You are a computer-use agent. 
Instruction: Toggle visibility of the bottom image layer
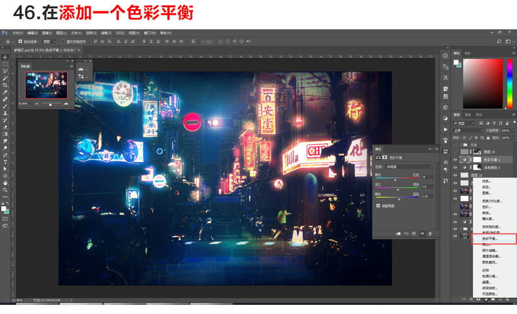(x=456, y=235)
